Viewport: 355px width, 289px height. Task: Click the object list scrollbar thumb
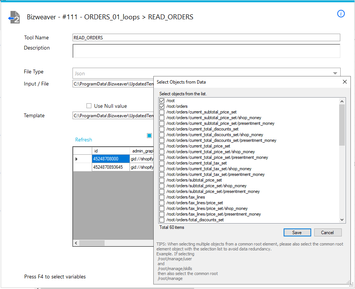point(342,125)
